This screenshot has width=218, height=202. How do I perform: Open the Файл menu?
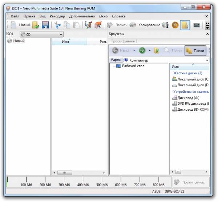[15, 16]
